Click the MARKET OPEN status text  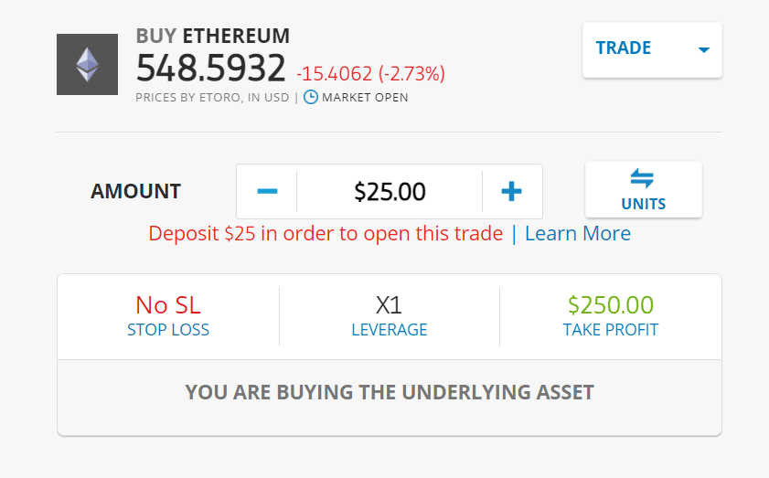pos(365,98)
